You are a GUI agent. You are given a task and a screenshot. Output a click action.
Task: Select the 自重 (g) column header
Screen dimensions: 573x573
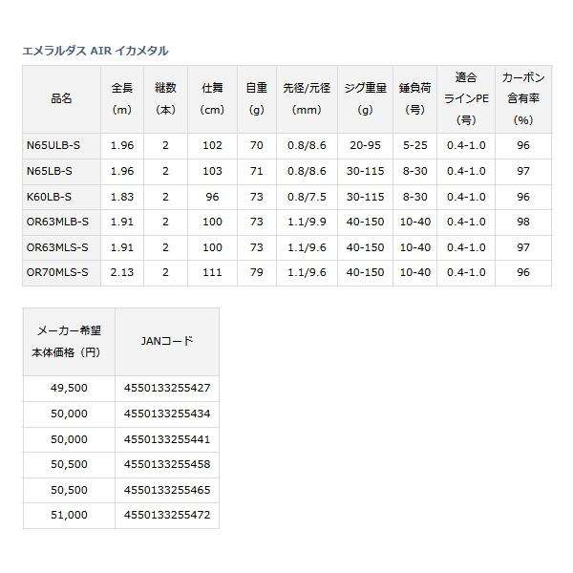pyautogui.click(x=257, y=99)
